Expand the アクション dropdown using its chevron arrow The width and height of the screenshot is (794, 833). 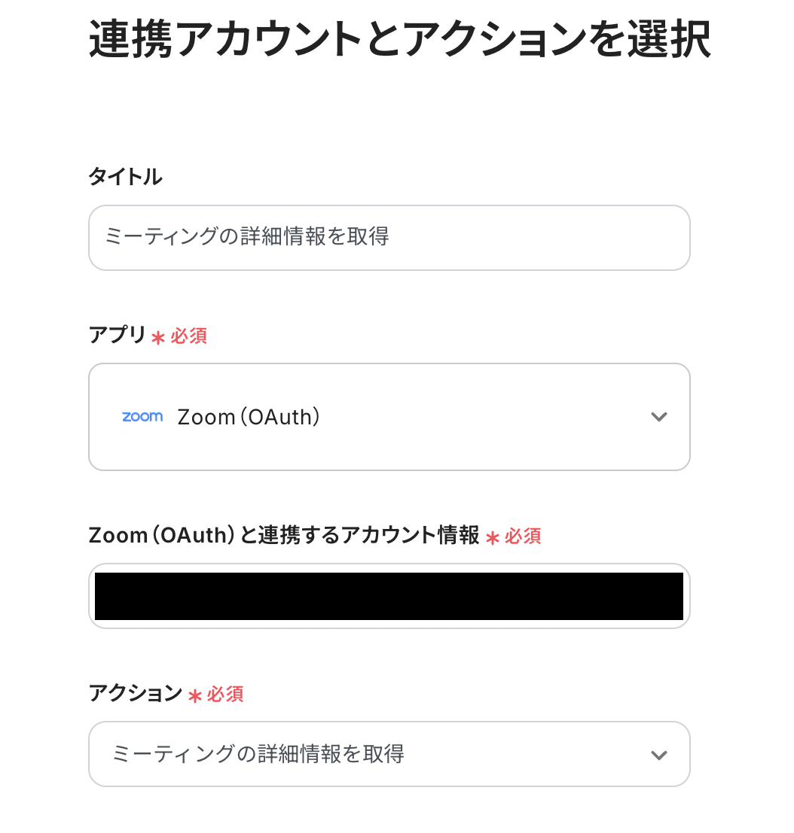659,755
